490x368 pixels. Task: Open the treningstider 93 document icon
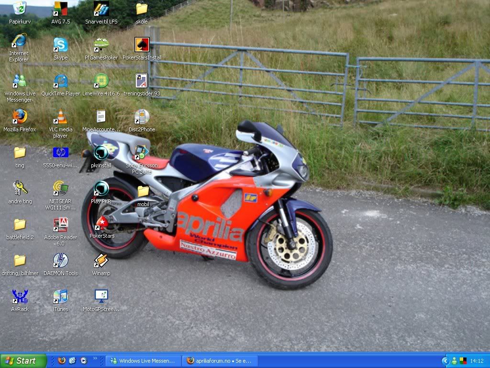coord(142,80)
